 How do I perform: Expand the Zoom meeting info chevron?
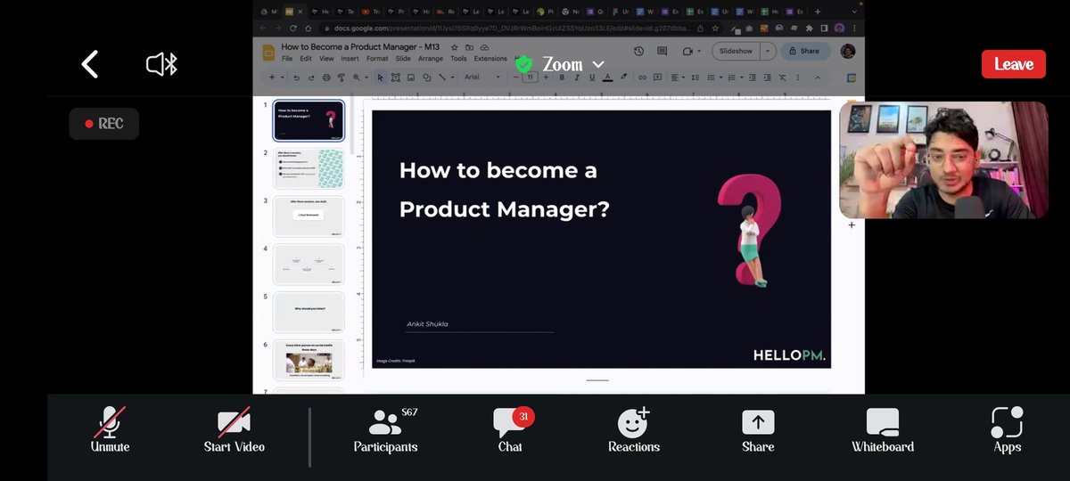598,64
